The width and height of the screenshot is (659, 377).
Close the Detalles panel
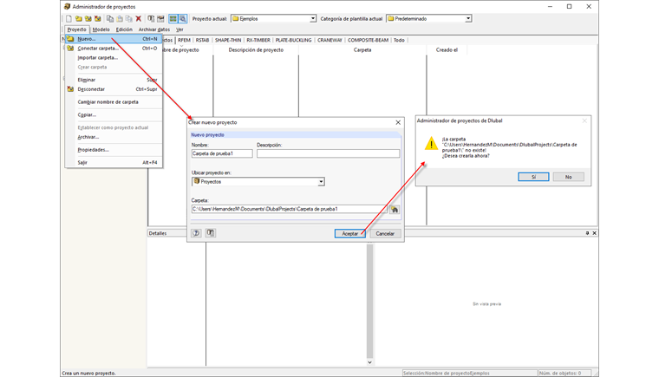(x=594, y=233)
